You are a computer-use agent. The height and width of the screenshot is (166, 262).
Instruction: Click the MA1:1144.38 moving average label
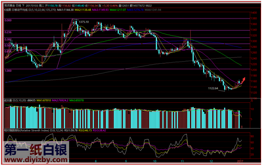click(65, 10)
